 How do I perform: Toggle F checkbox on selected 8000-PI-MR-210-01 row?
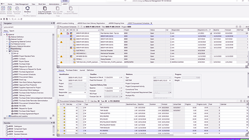pyautogui.click(x=211, y=36)
